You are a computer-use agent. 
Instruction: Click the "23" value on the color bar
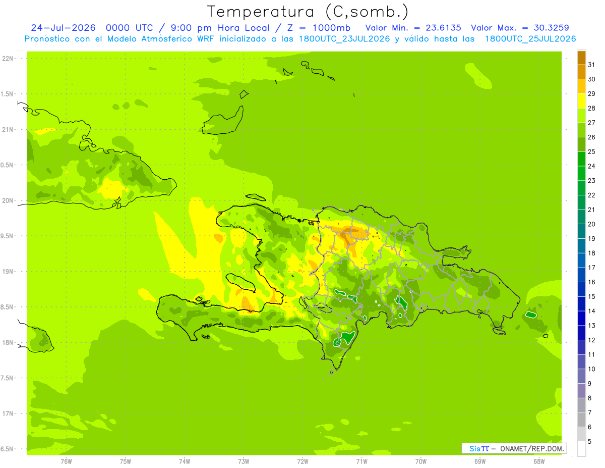pos(592,180)
